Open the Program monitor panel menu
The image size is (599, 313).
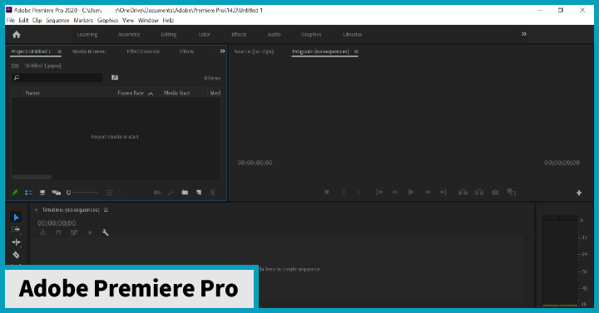356,51
